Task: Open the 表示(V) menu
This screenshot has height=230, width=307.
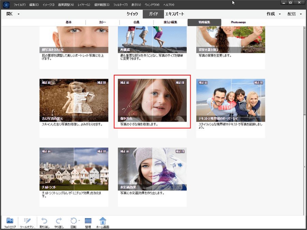Action: pos(136,5)
